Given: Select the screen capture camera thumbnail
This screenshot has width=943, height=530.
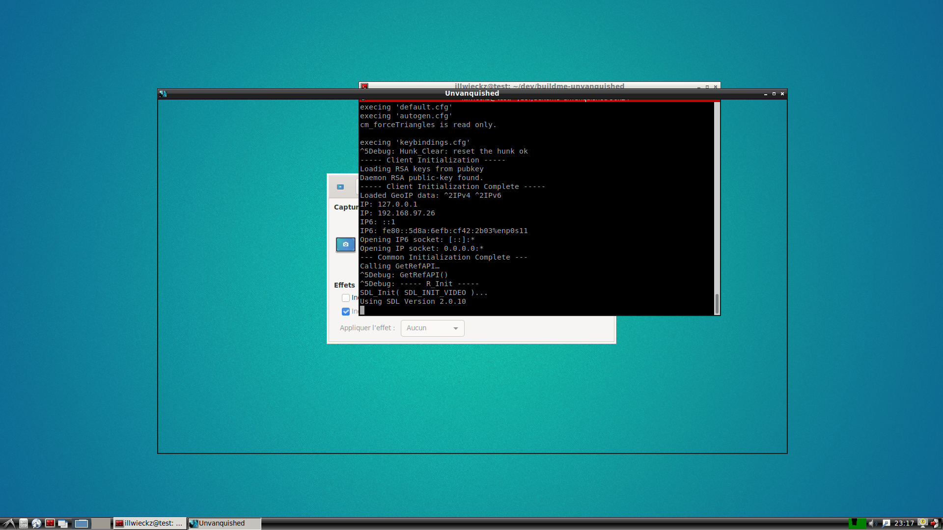Looking at the screenshot, I should (345, 244).
